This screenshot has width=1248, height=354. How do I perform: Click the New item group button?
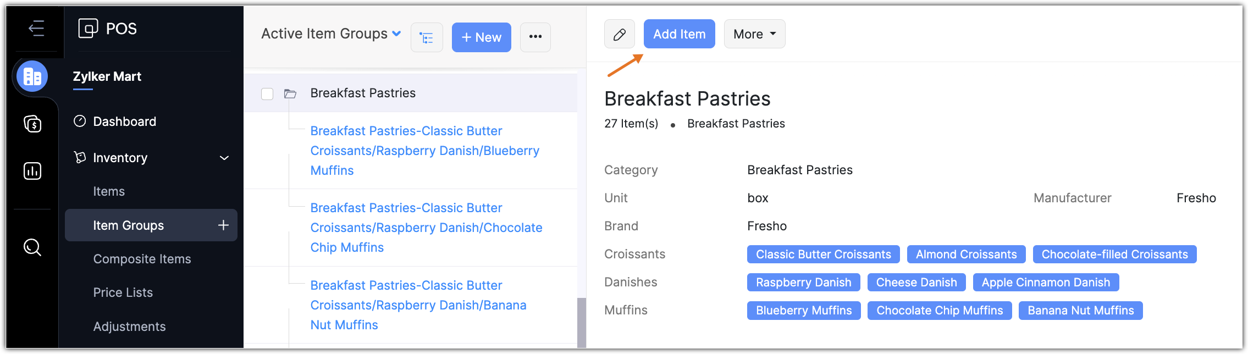pos(481,37)
